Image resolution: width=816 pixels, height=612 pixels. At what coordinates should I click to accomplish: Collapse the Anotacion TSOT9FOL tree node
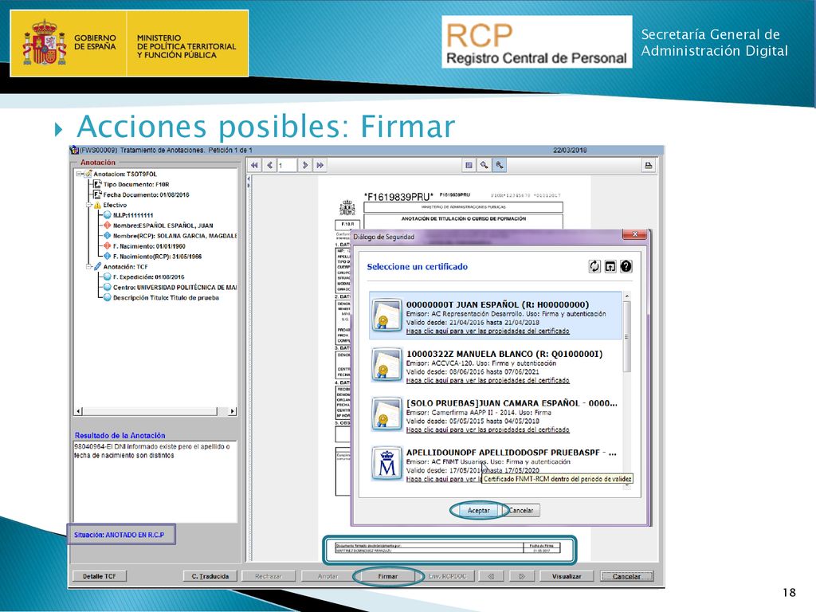tap(79, 174)
